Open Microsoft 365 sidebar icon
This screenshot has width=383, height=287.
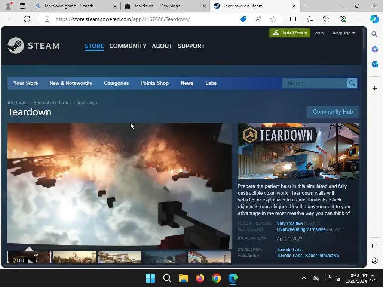tap(374, 49)
